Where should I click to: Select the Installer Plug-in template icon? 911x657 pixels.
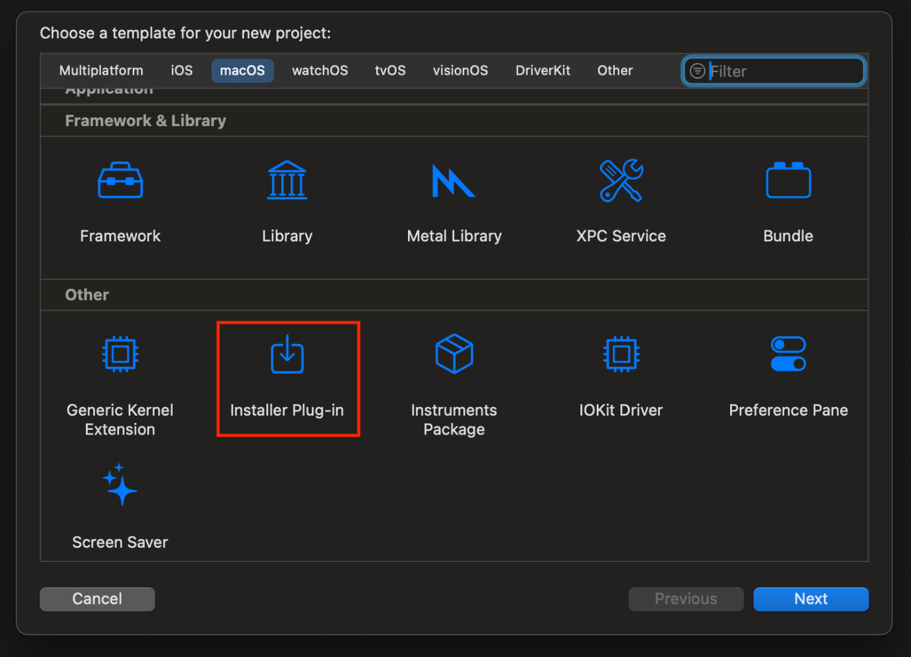pos(287,354)
